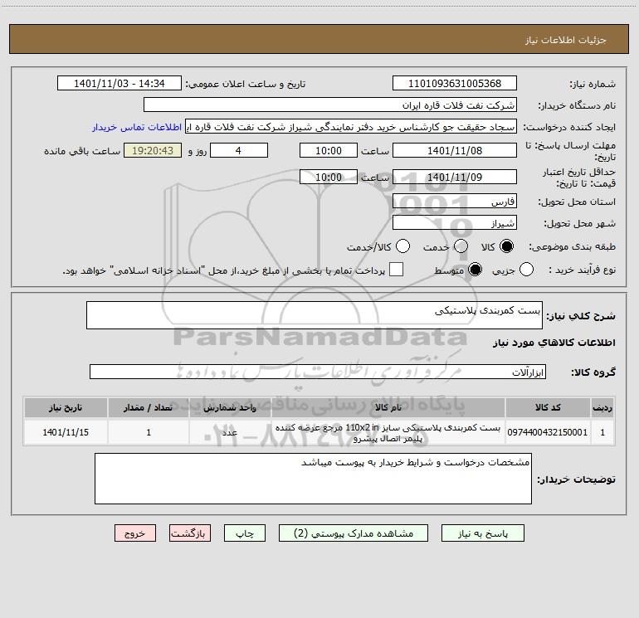639x618 pixels.
Task: Click the remaining days field showing 4
Action: click(x=239, y=151)
